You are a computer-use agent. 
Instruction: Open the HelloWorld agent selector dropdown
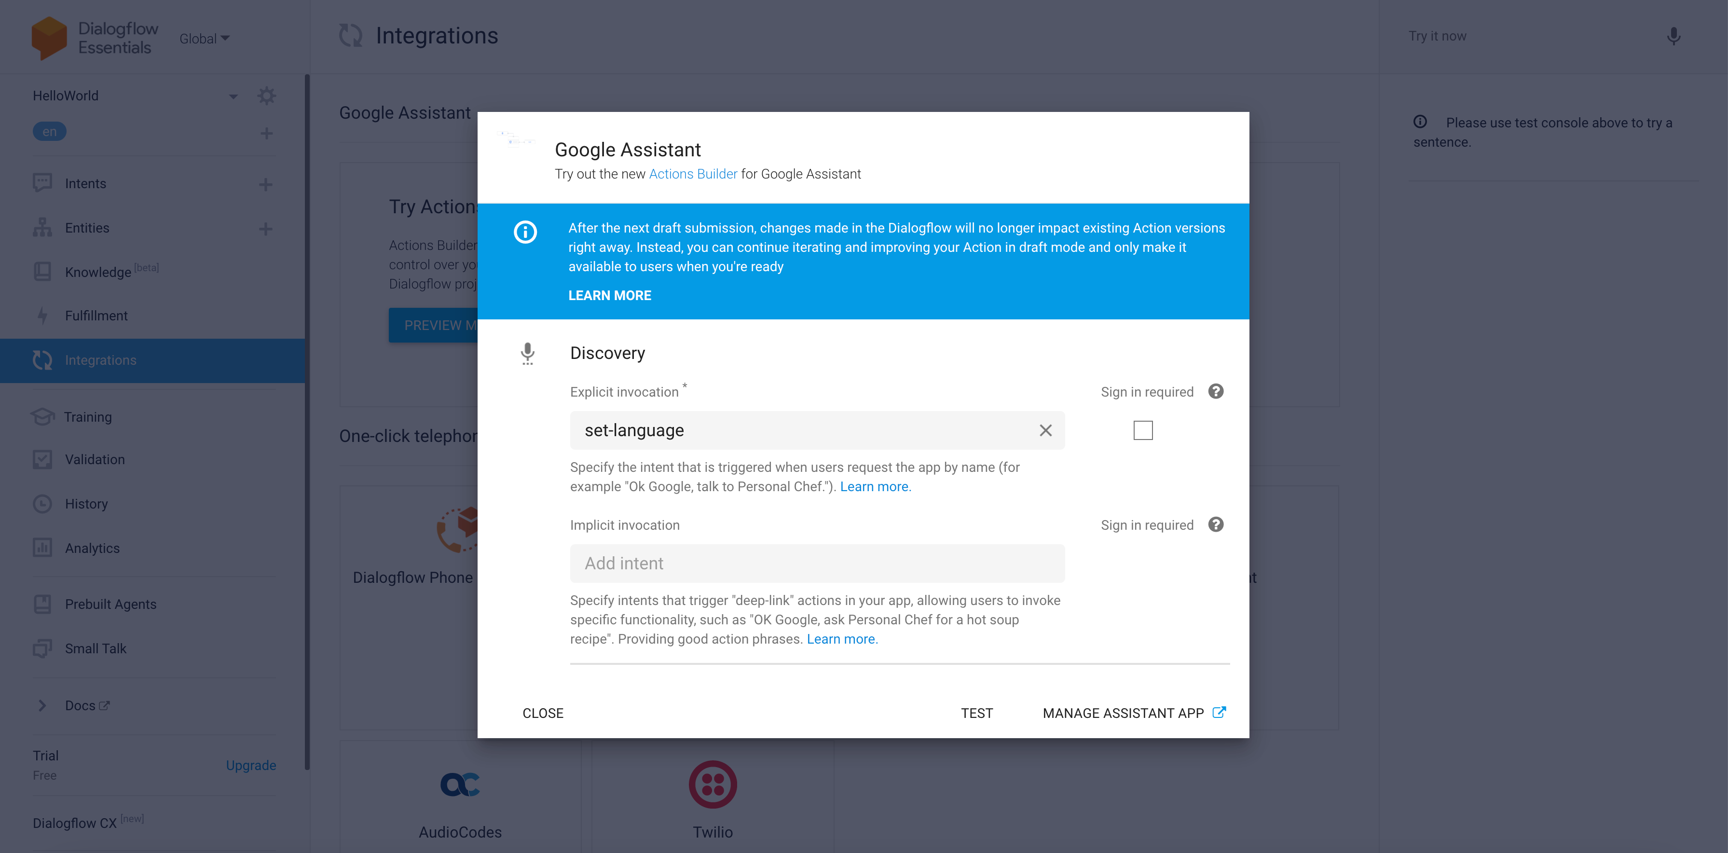[233, 96]
